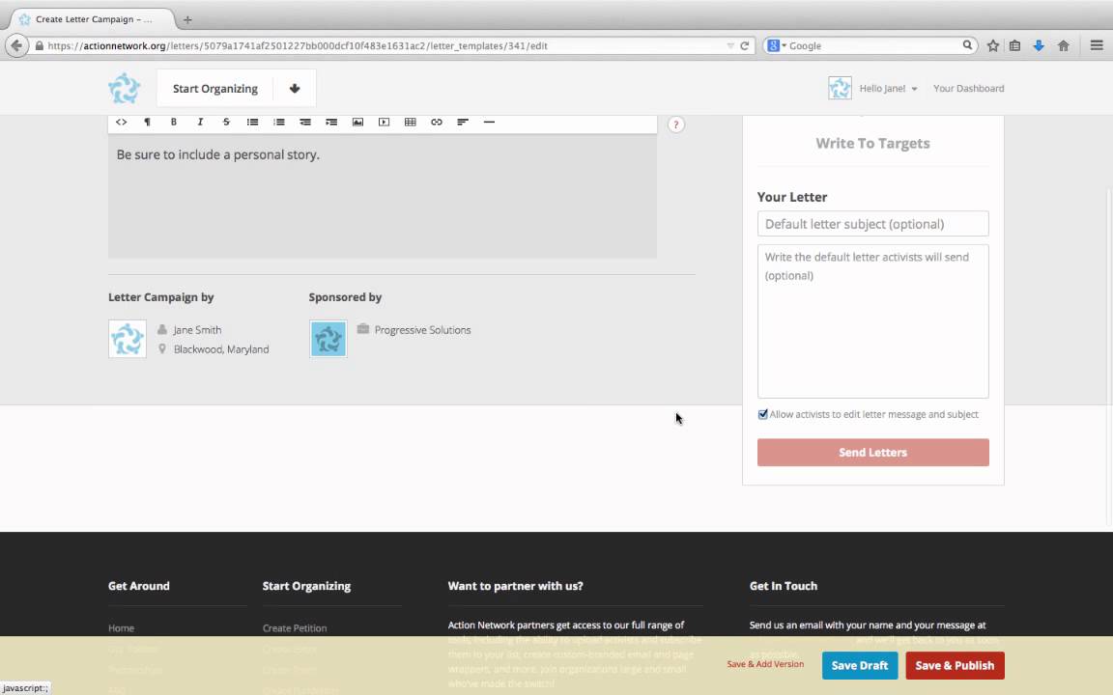Screen dimensions: 1113x695
Task: Open text alignment options
Action: (463, 122)
